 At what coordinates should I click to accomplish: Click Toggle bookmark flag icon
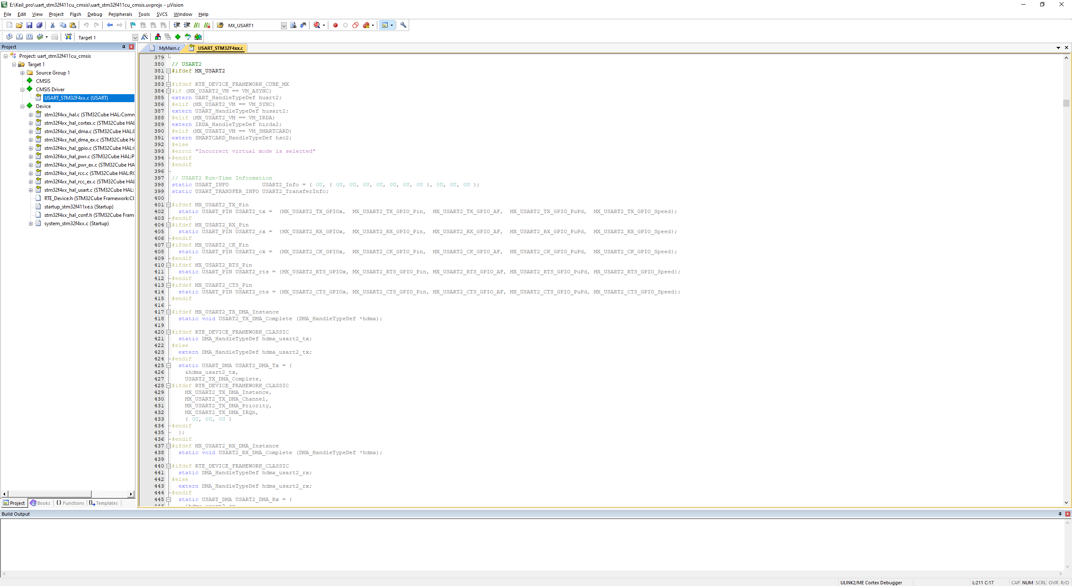click(x=133, y=25)
